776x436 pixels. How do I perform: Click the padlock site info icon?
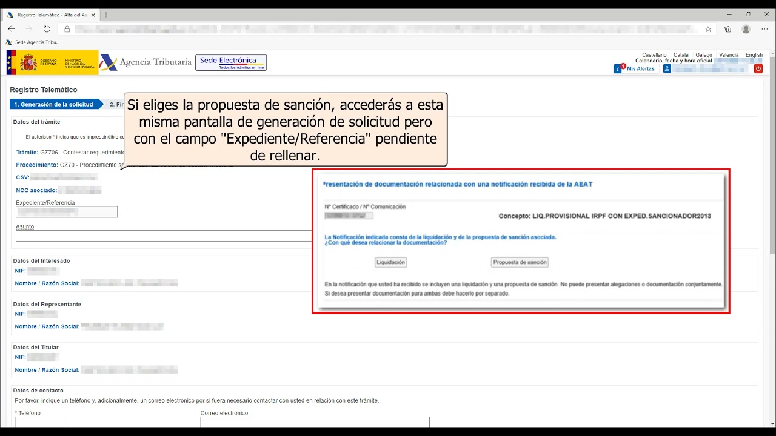(x=67, y=29)
